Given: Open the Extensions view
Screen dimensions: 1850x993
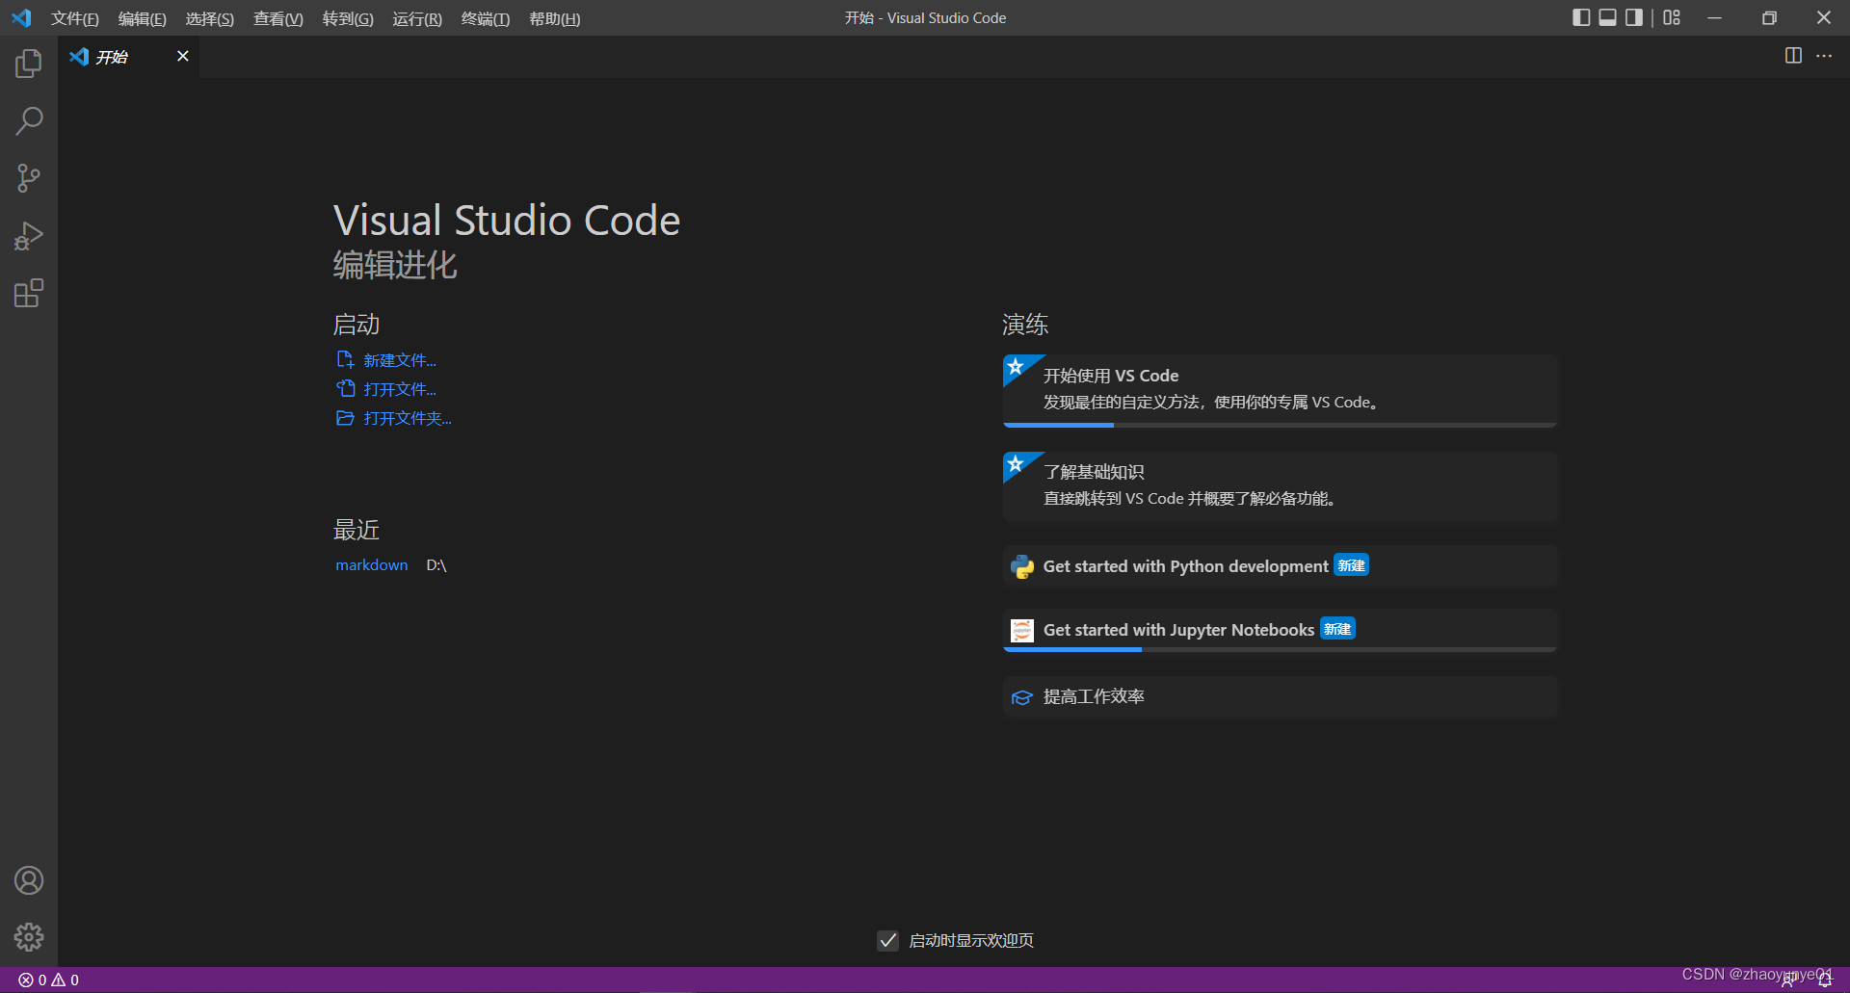Looking at the screenshot, I should (x=29, y=293).
